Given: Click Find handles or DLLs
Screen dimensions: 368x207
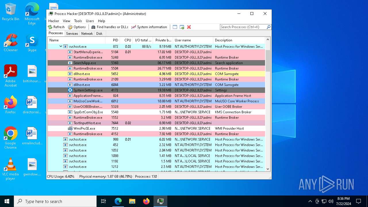Looking at the screenshot, I should coord(110,27).
